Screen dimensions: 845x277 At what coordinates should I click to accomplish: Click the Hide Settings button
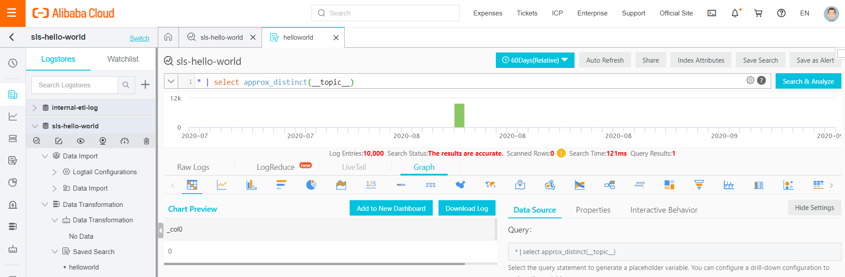(x=814, y=207)
